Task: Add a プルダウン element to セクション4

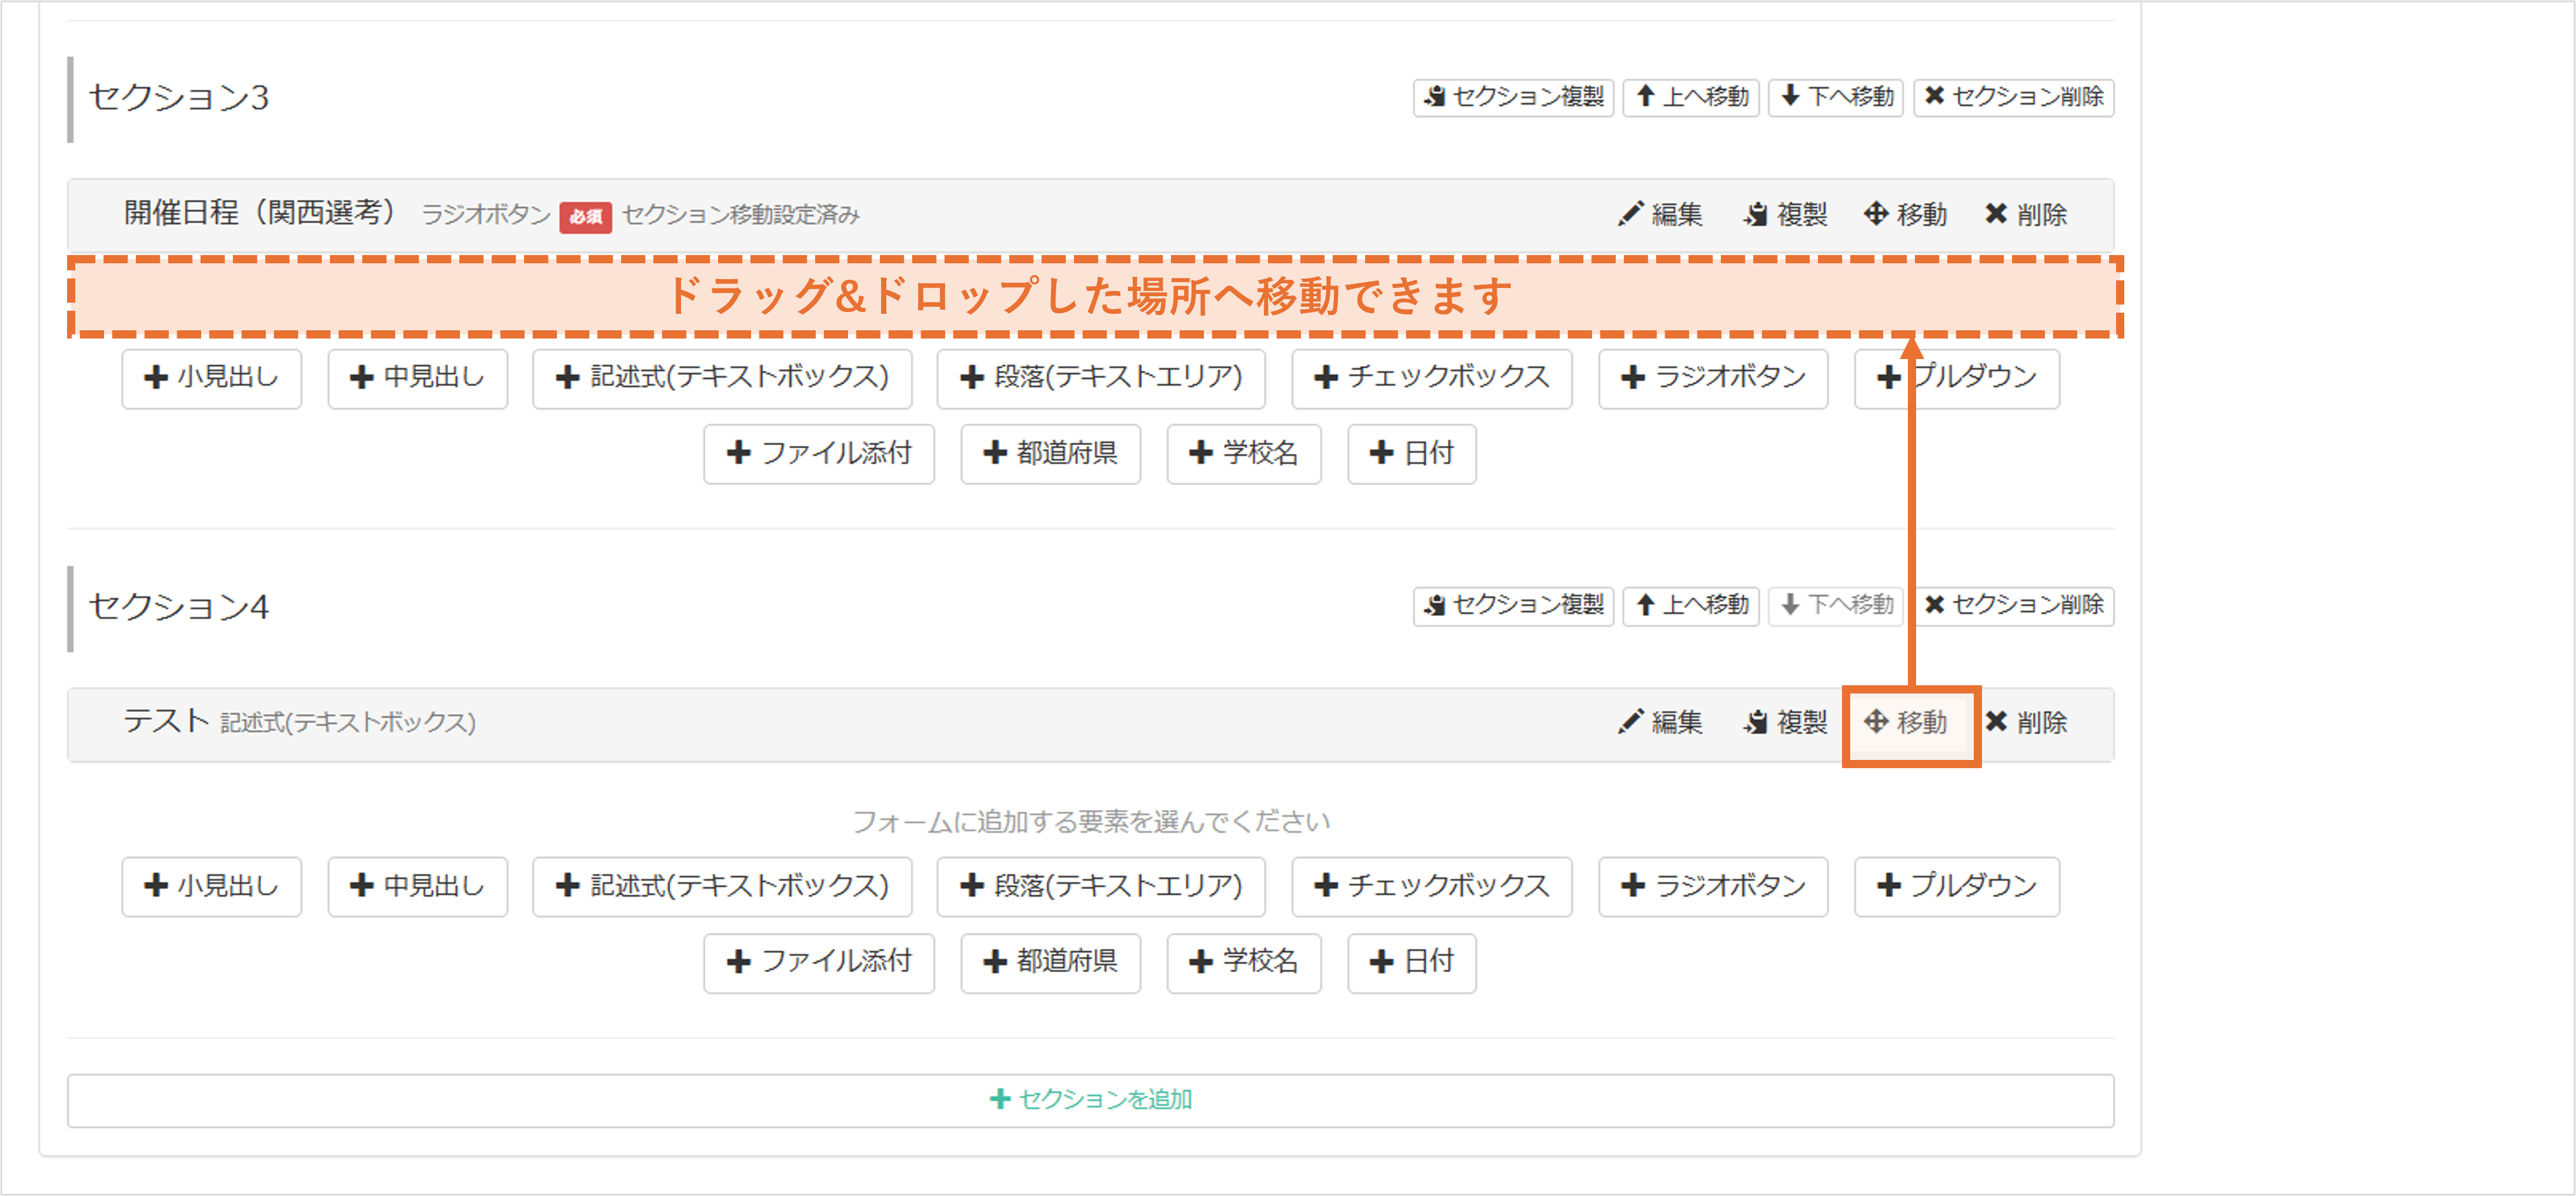Action: (1957, 886)
